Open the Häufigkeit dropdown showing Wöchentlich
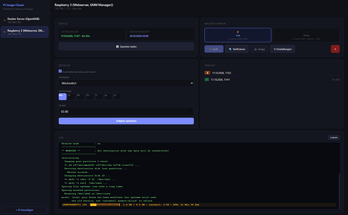This screenshot has width=348, height=215. tap(126, 83)
